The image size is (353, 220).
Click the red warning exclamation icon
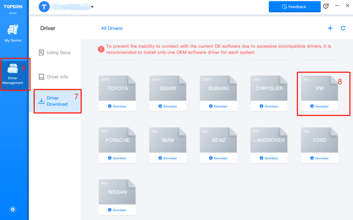pyautogui.click(x=101, y=49)
